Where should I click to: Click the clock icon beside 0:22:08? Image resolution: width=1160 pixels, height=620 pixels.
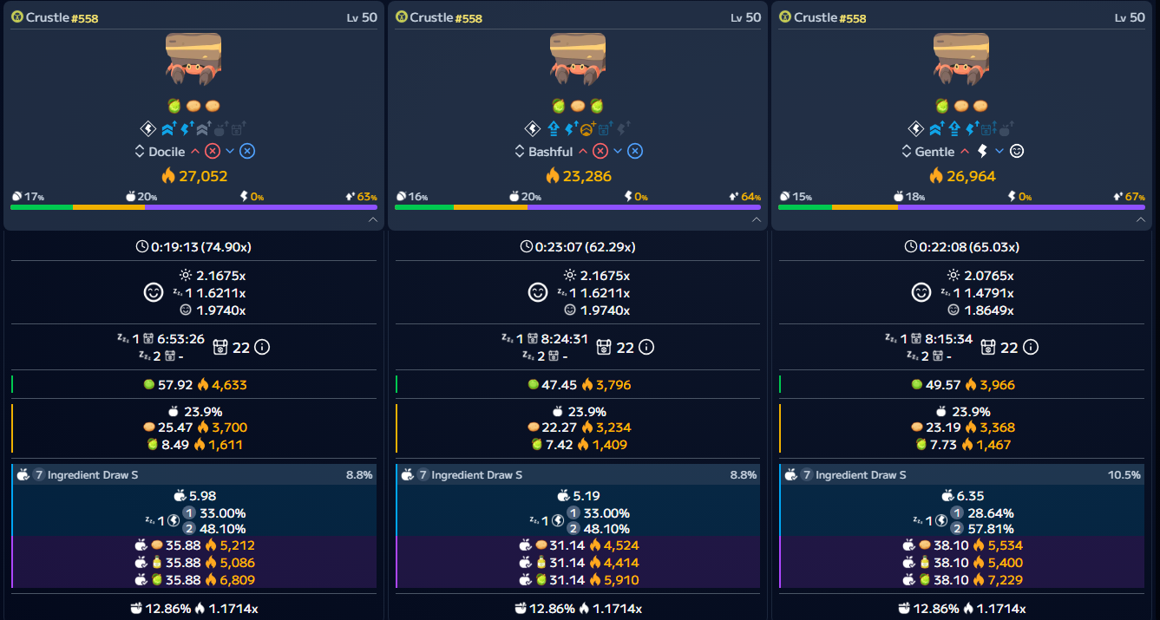(910, 247)
